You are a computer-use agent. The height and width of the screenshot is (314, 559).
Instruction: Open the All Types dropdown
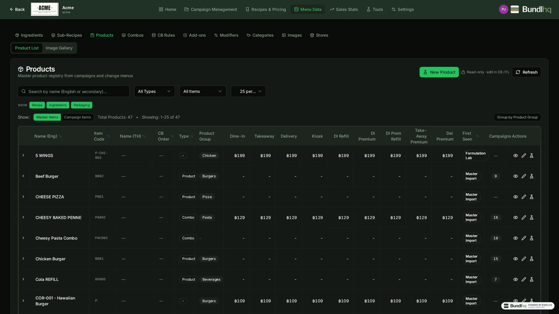click(154, 91)
